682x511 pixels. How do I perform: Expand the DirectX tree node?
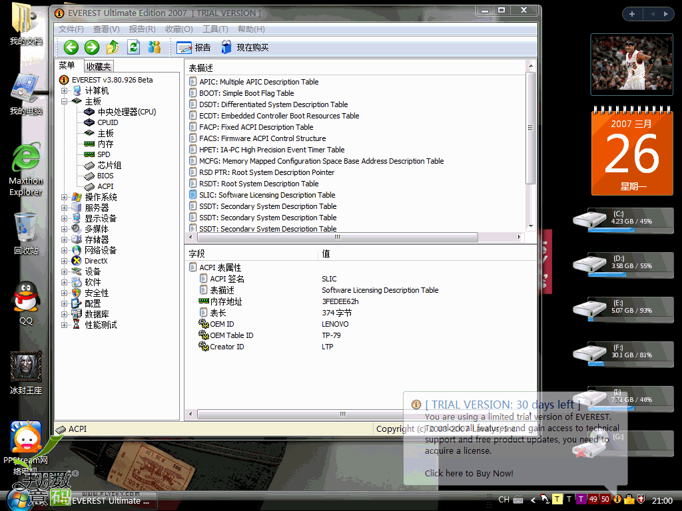coord(64,261)
